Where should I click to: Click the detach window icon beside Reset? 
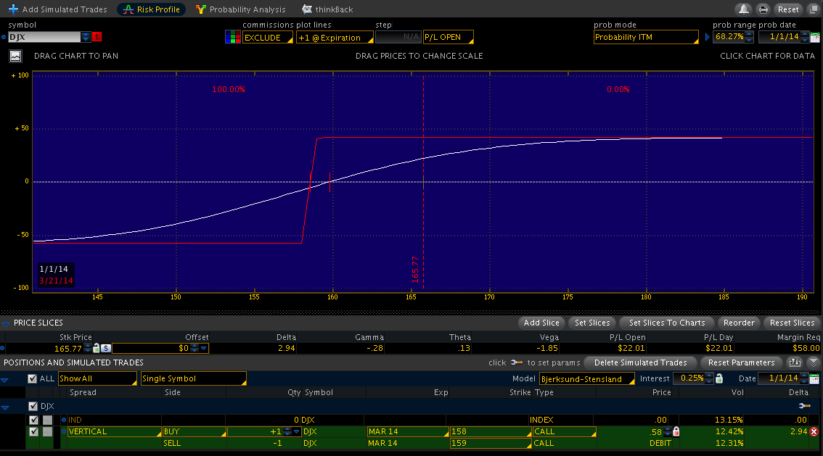coord(814,9)
